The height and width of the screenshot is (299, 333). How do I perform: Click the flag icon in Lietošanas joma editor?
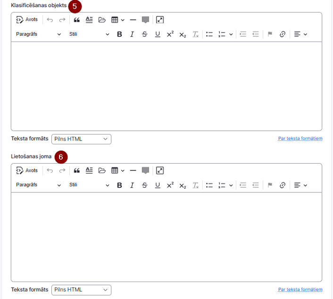(270, 185)
